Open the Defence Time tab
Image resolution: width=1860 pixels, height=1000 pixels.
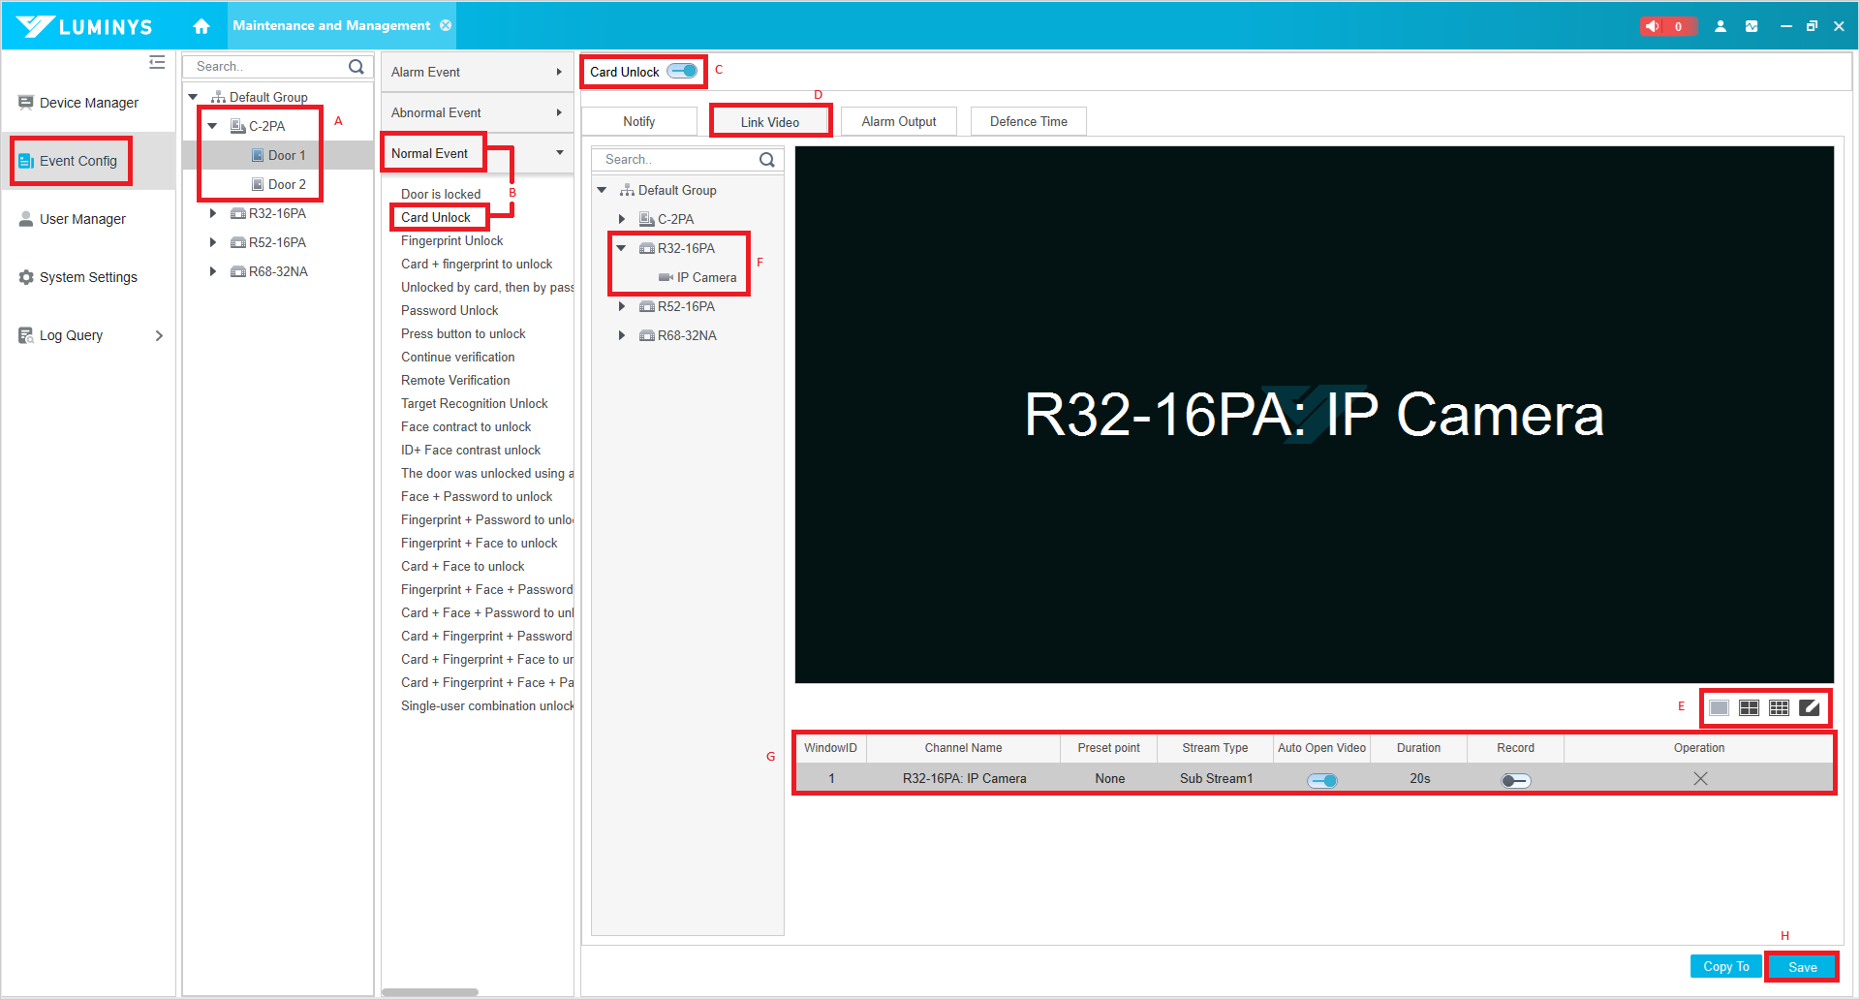(1028, 121)
